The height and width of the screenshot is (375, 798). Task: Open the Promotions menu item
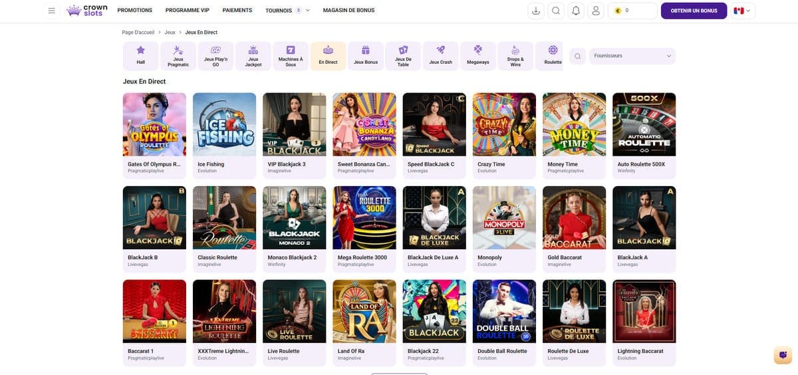[135, 11]
